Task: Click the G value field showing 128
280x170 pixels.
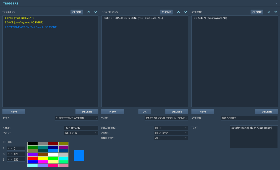Action: pyautogui.click(x=16, y=154)
